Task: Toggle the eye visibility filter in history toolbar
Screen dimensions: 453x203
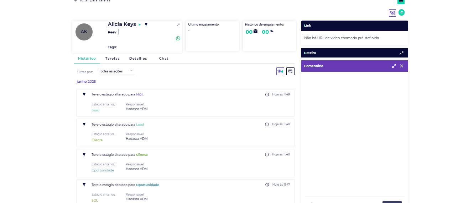Action: tap(280, 71)
